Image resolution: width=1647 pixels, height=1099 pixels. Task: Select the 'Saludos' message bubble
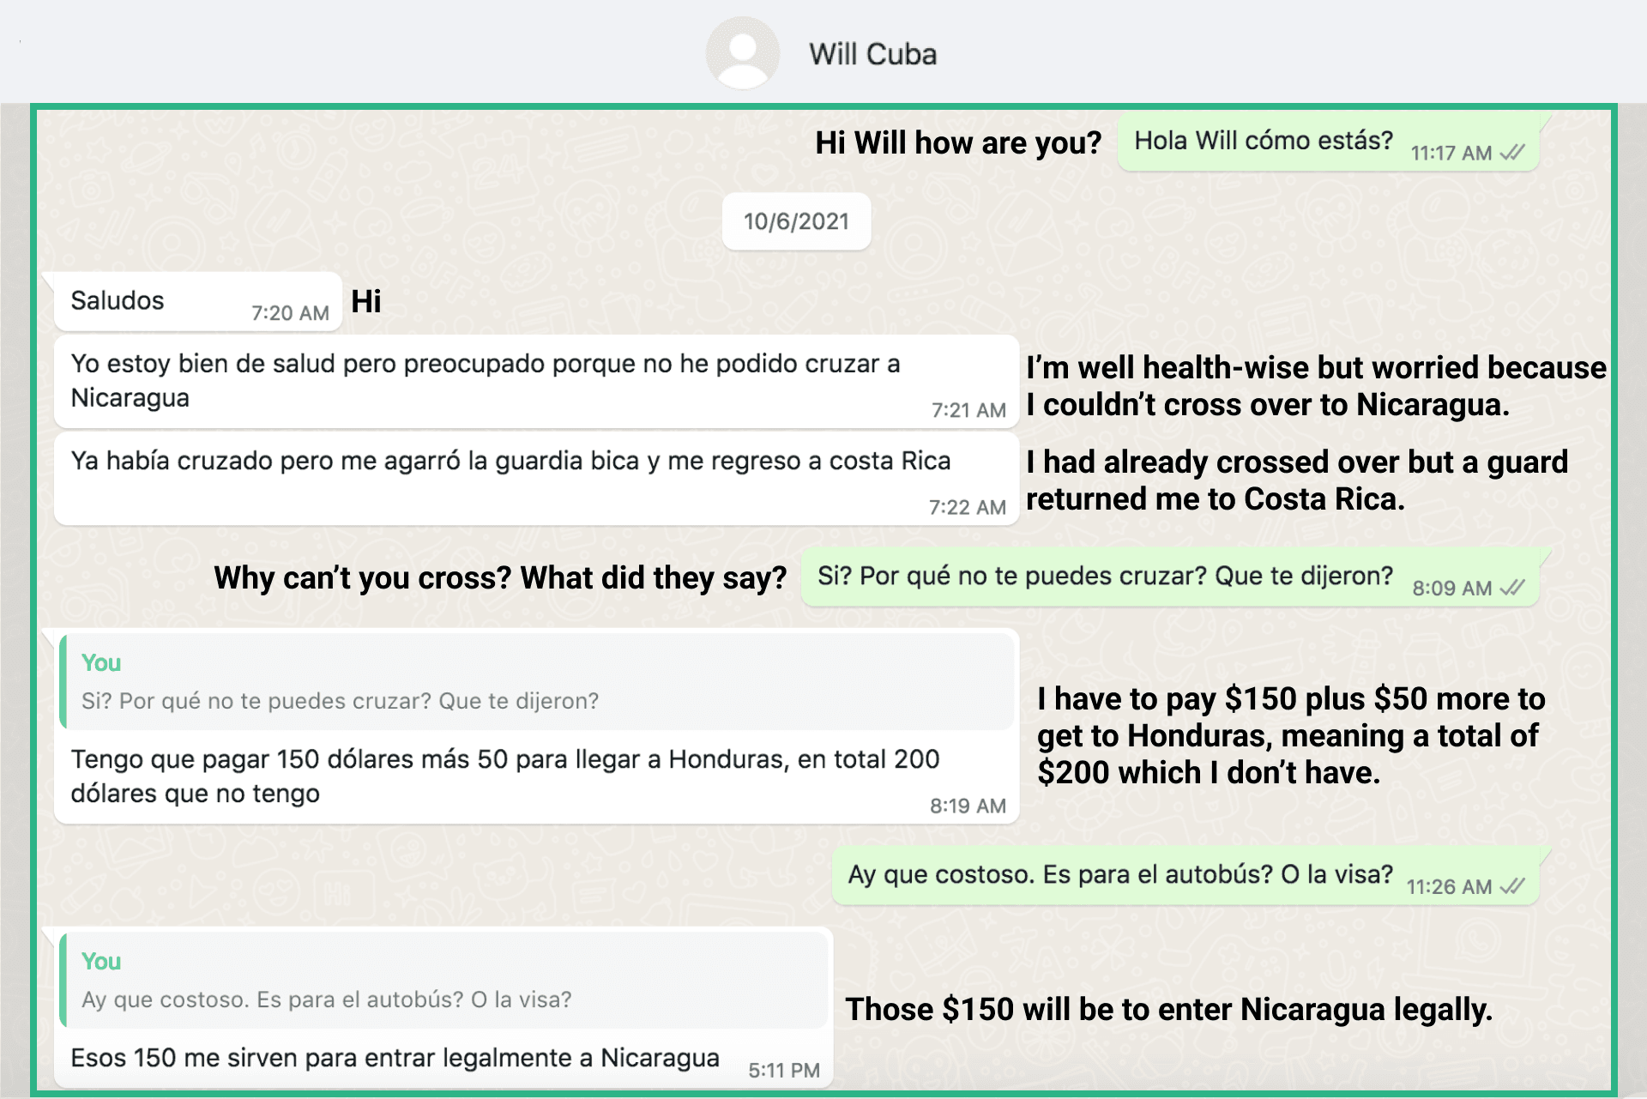point(198,301)
